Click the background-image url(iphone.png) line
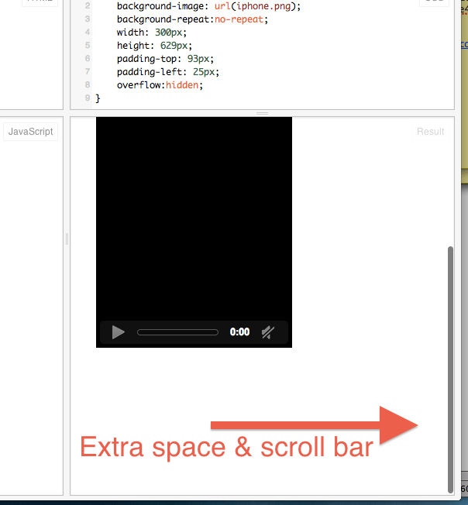 [x=208, y=6]
